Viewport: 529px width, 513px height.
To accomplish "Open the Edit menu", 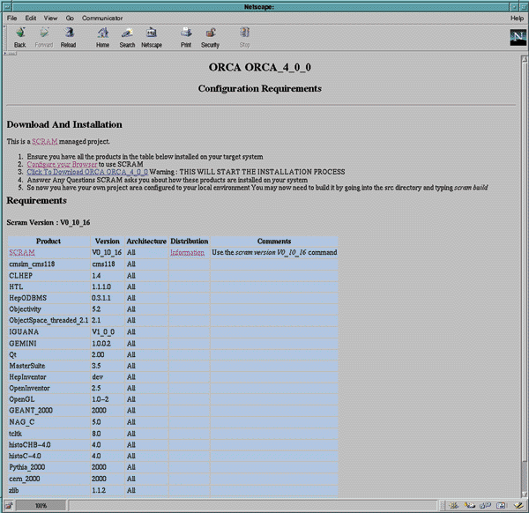I will (x=31, y=18).
